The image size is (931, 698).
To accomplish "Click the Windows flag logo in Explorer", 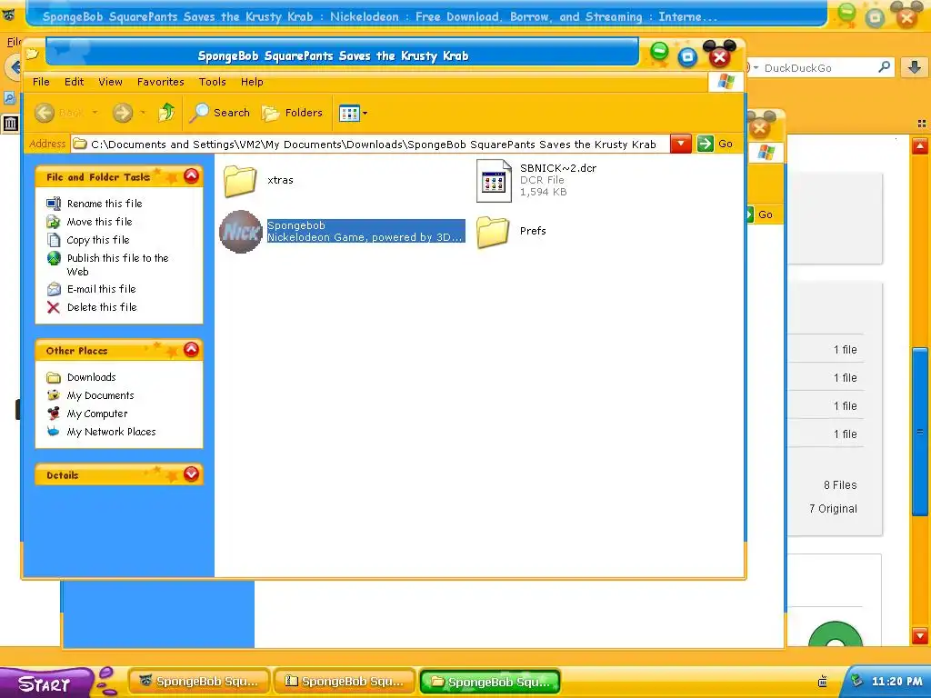I will tap(726, 82).
